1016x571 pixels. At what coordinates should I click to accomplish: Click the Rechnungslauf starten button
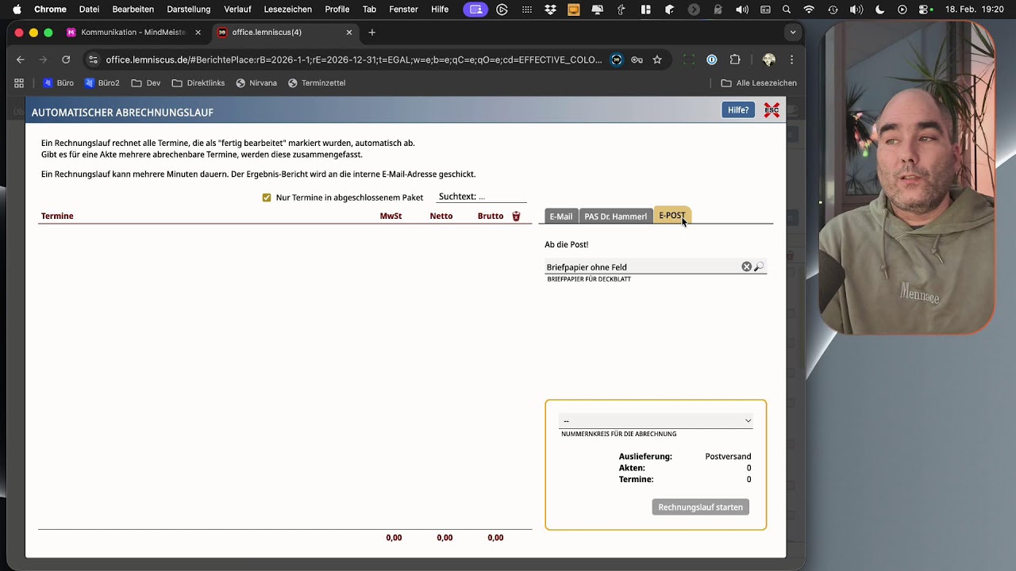tap(701, 507)
